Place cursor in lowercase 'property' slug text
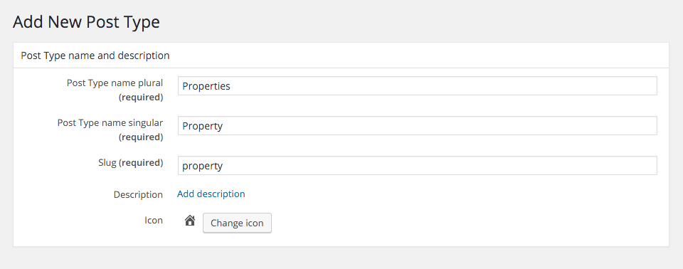Screen dimensions: 683x269 pyautogui.click(x=203, y=167)
